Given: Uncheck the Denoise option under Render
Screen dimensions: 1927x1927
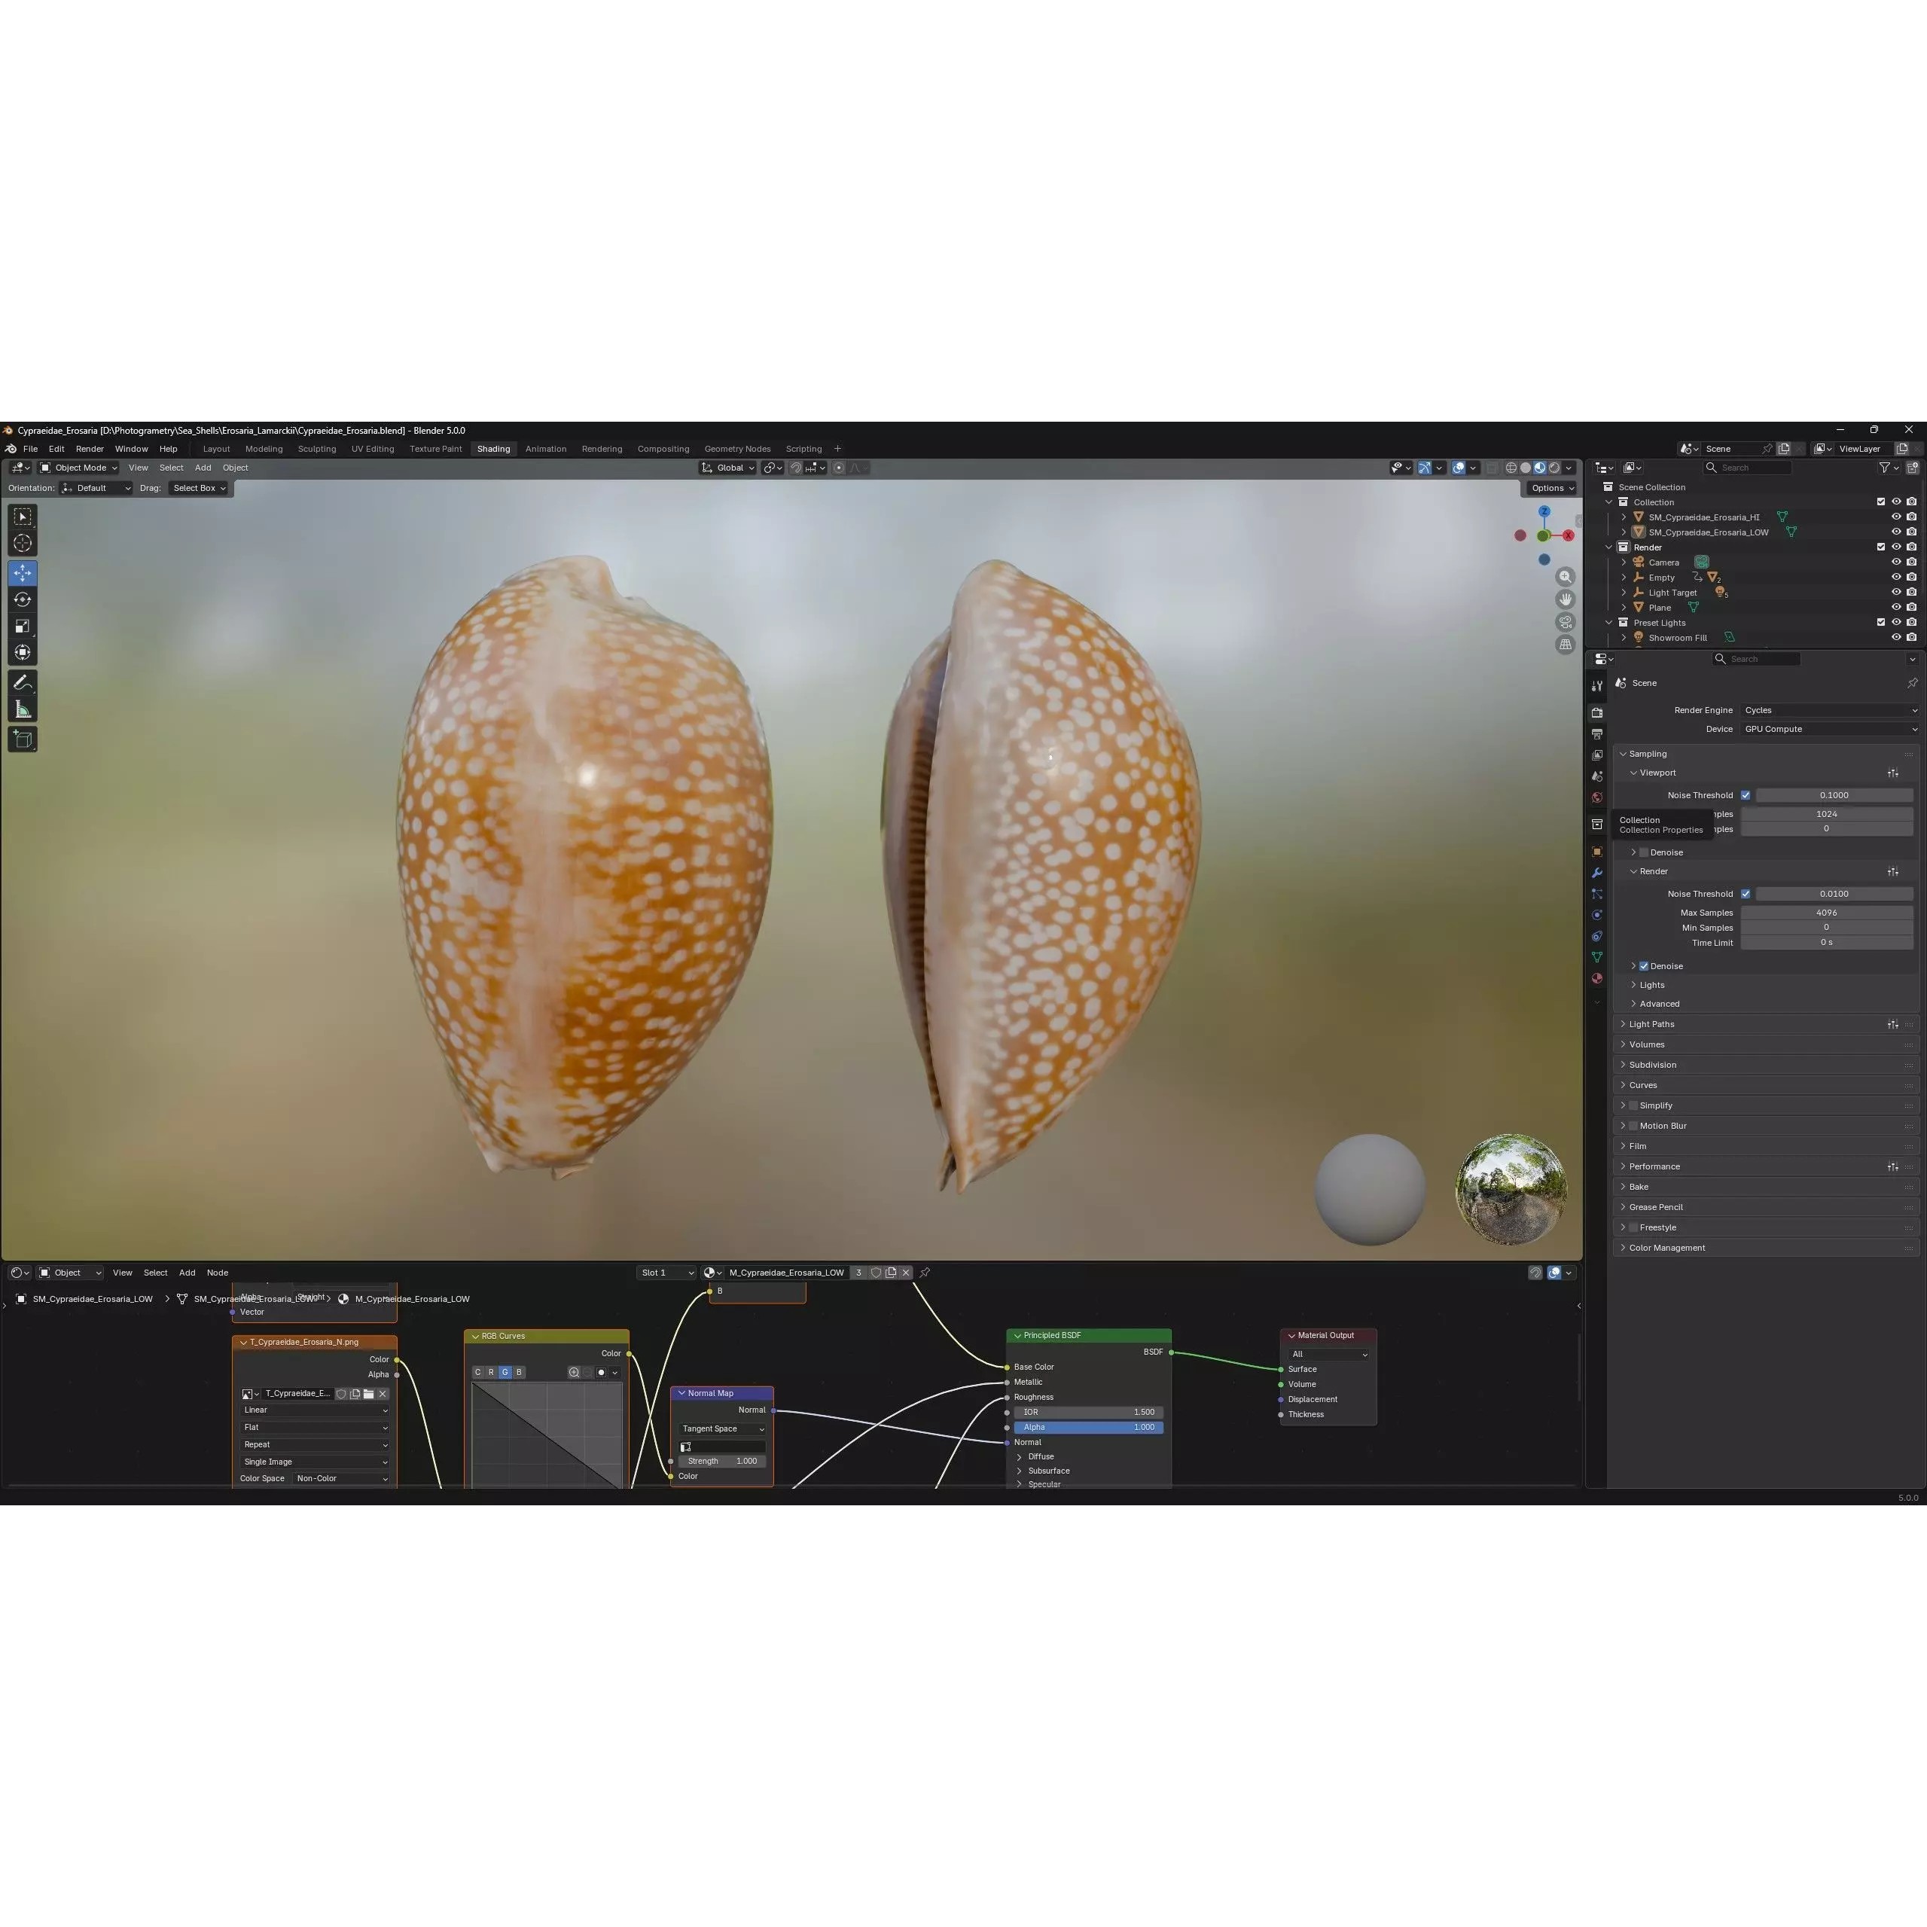Looking at the screenshot, I should click(x=1644, y=965).
